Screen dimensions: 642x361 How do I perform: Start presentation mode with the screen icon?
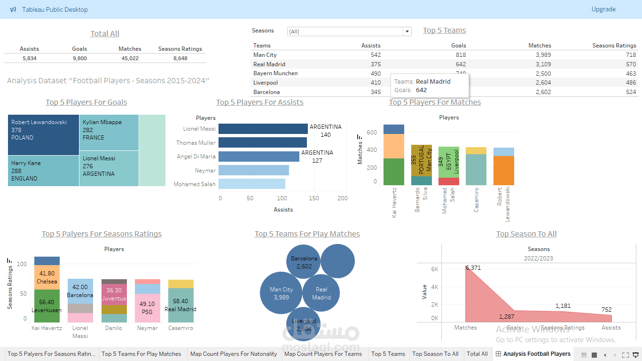pyautogui.click(x=636, y=355)
